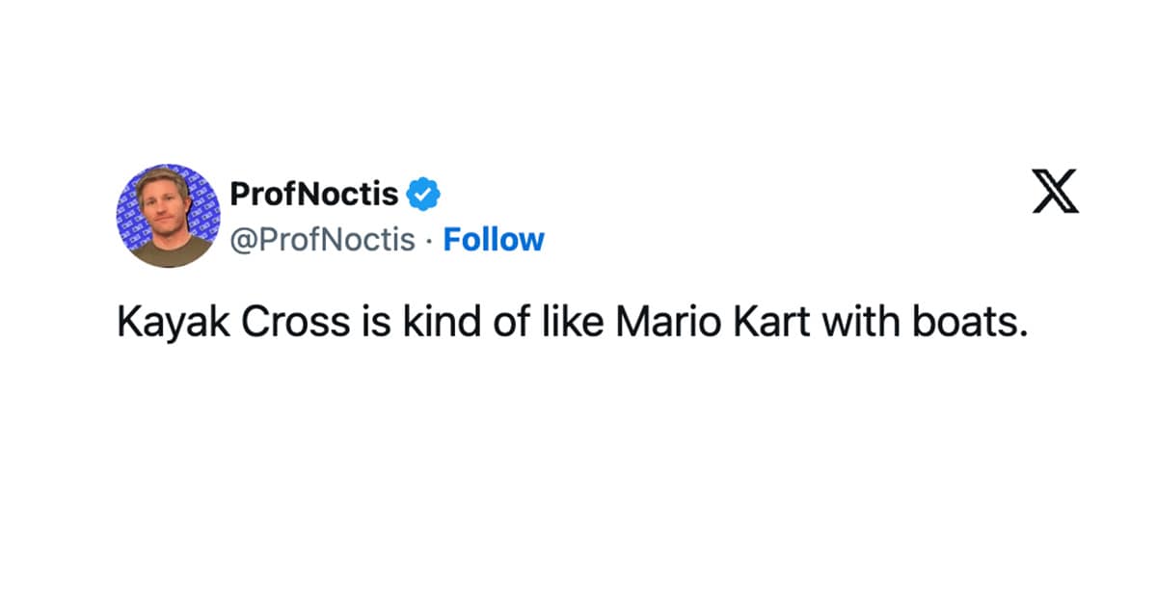This screenshot has height=605, width=1157.
Task: Click the ProfNoctis display name
Action: pos(313,194)
